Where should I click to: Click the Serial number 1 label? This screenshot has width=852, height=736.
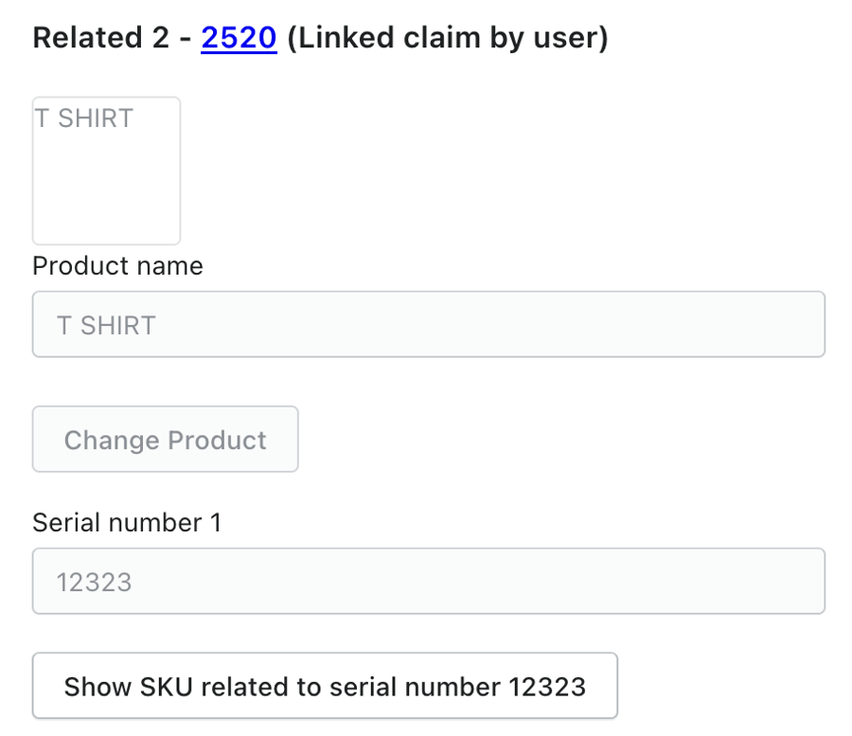coord(127,522)
